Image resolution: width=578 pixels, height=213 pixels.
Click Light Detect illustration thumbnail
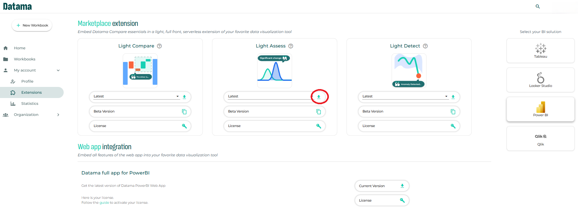click(x=409, y=71)
